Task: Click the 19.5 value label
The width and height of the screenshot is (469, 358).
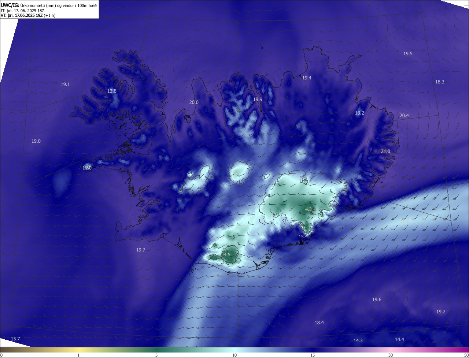Action: point(408,54)
